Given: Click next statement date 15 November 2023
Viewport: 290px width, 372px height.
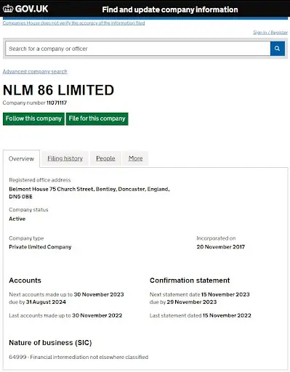Looking at the screenshot, I should tap(225, 294).
